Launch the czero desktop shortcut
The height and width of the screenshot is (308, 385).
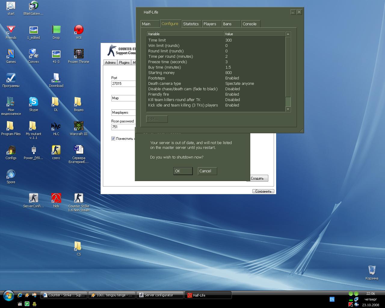click(56, 152)
